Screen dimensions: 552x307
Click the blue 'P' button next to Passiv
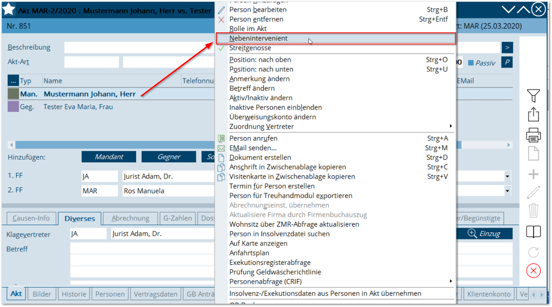(507, 62)
